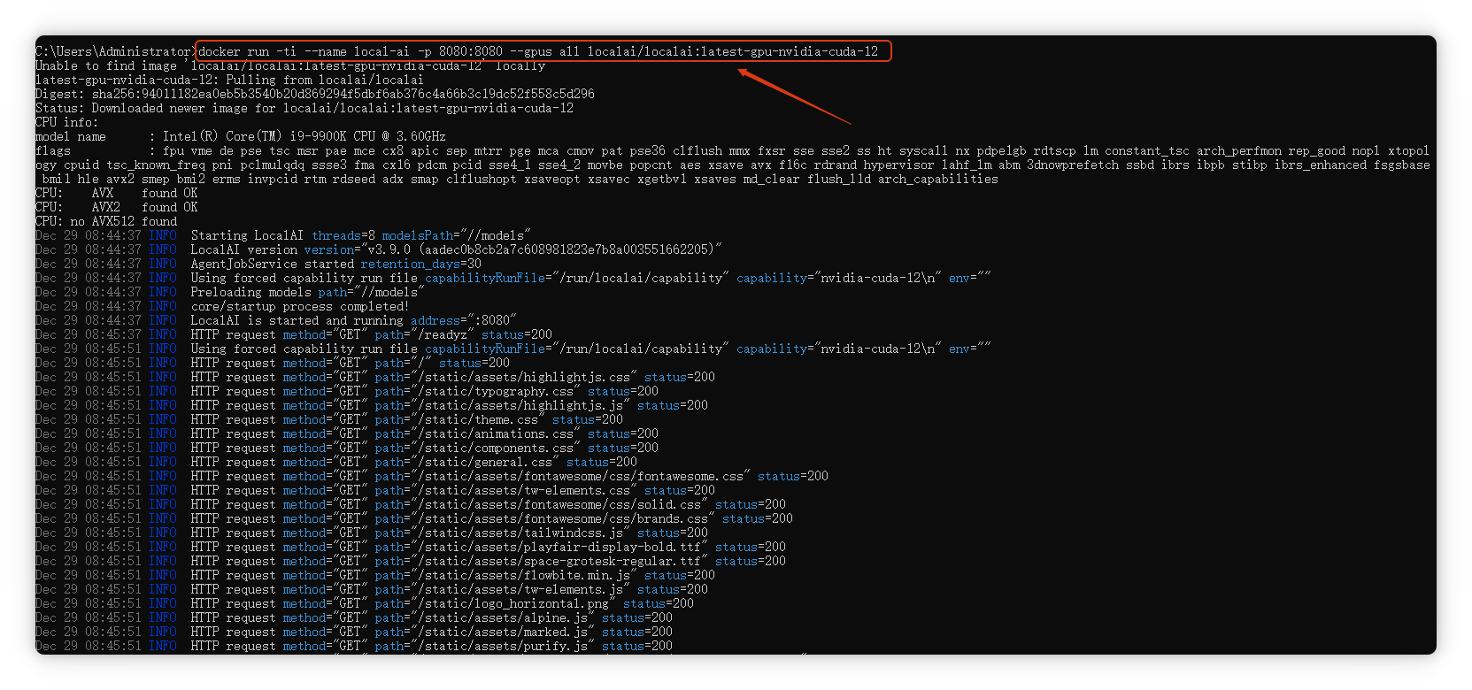This screenshot has width=1472, height=690.
Task: Select the Digest sha256 hash line
Action: coord(315,94)
